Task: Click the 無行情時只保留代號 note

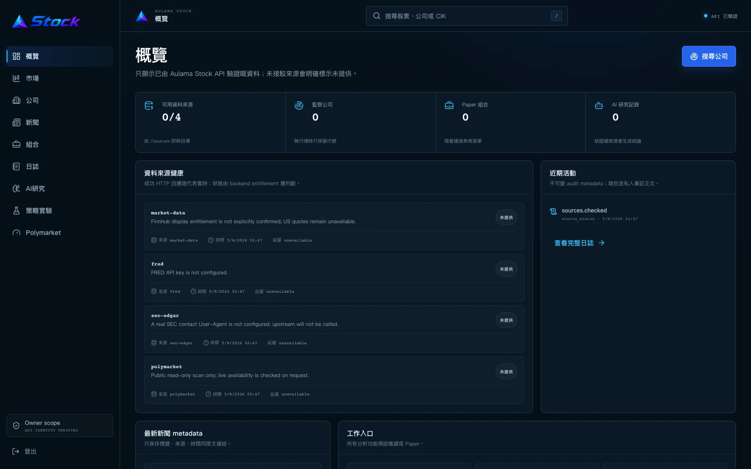Action: point(315,141)
